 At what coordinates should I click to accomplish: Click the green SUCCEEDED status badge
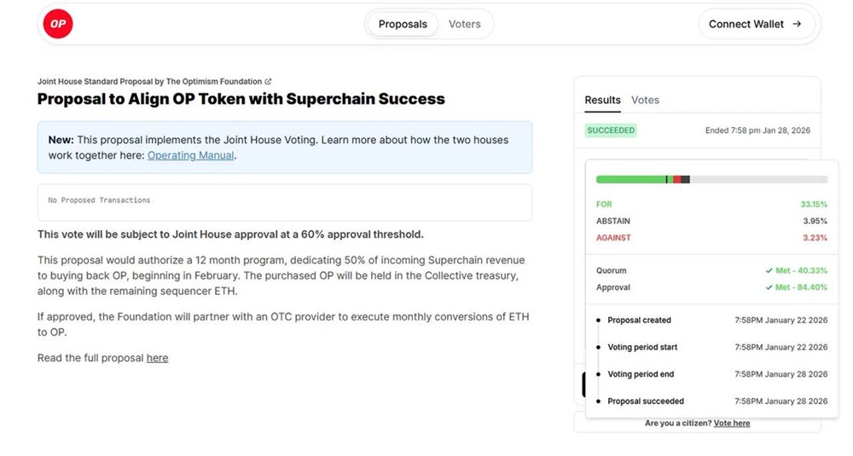[x=611, y=130]
